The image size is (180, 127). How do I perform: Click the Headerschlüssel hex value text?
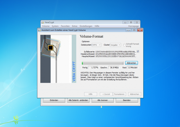point(116,54)
